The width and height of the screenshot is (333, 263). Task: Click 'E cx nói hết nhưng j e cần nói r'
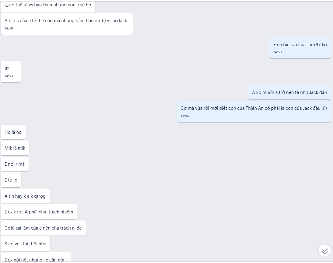coord(36,257)
